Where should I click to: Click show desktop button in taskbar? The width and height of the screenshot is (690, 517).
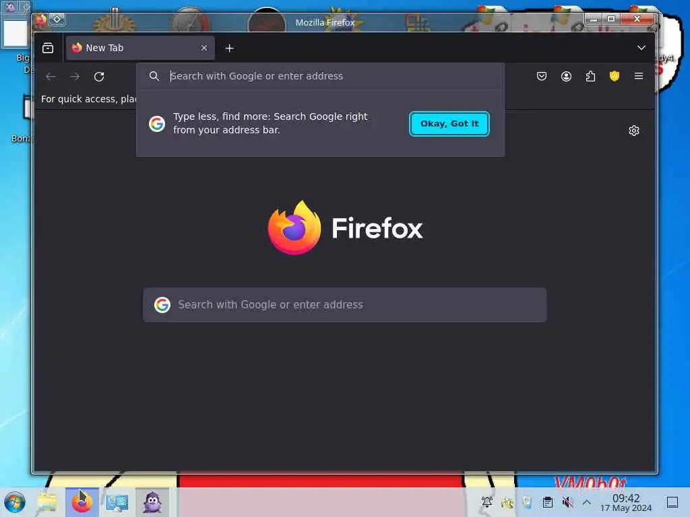click(x=672, y=502)
